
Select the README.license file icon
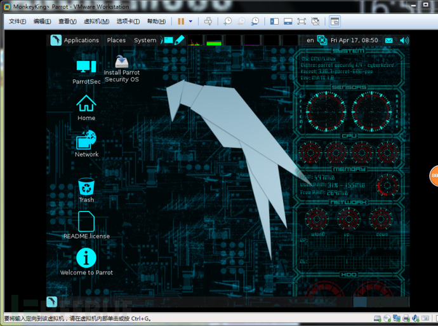pyautogui.click(x=86, y=226)
